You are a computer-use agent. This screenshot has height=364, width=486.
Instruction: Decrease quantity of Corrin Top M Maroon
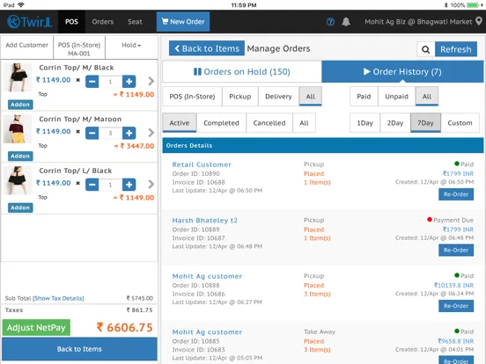pos(92,133)
